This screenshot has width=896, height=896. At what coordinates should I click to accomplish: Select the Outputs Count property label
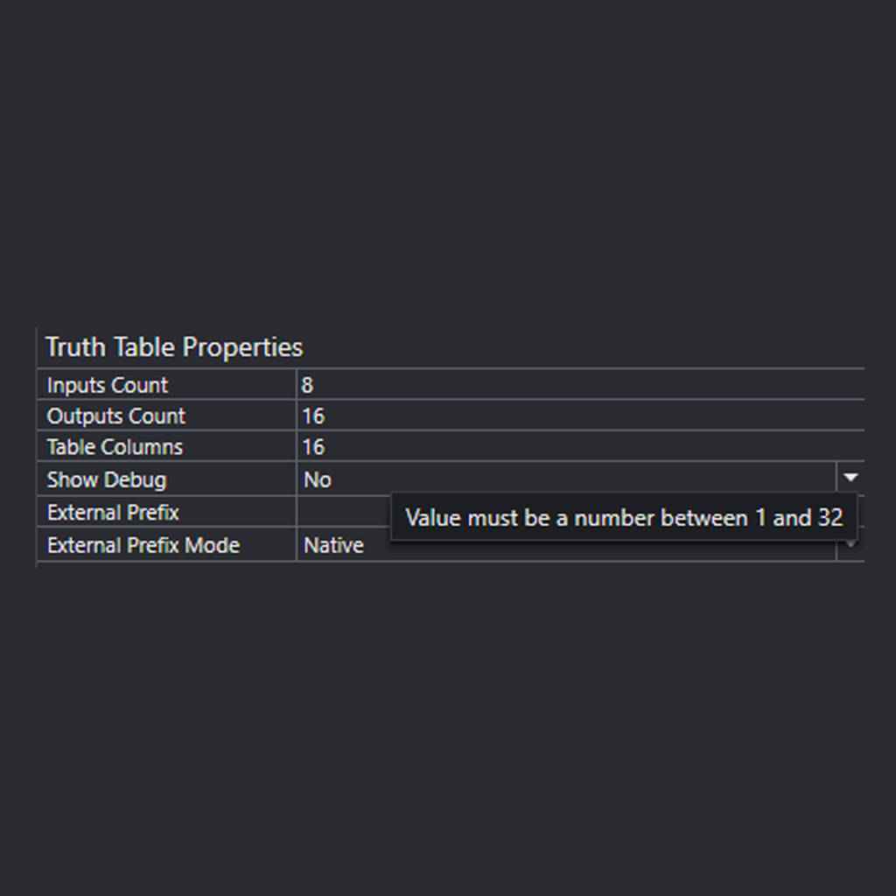pyautogui.click(x=115, y=416)
